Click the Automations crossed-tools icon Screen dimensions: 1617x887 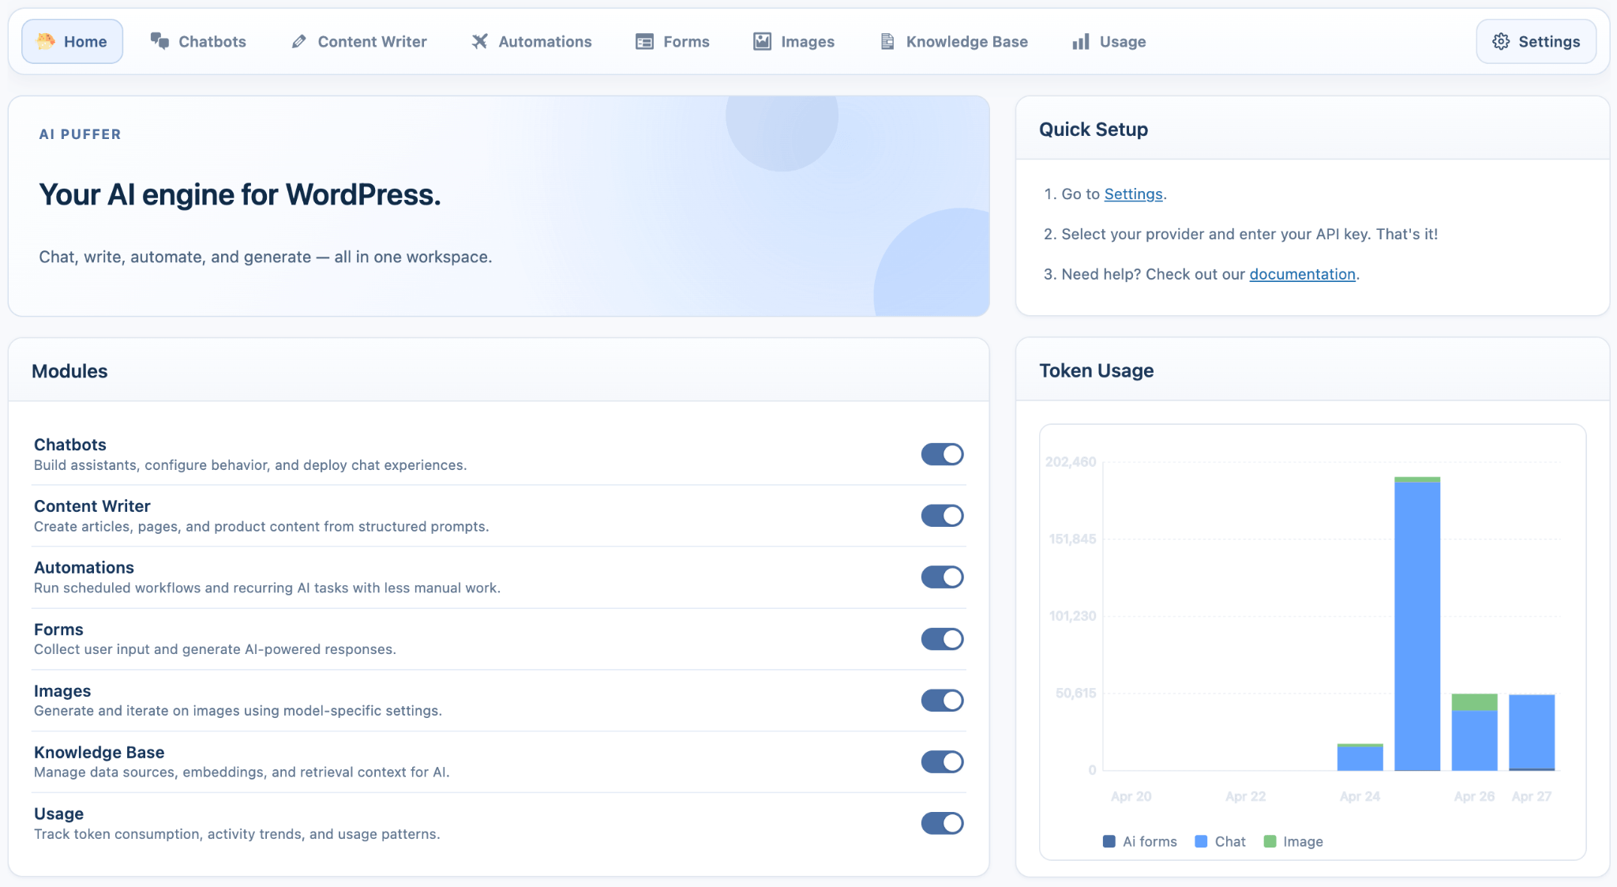click(479, 41)
